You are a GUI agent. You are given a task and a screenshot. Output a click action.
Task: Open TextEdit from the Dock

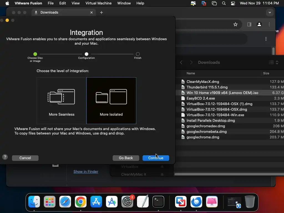coord(143,202)
